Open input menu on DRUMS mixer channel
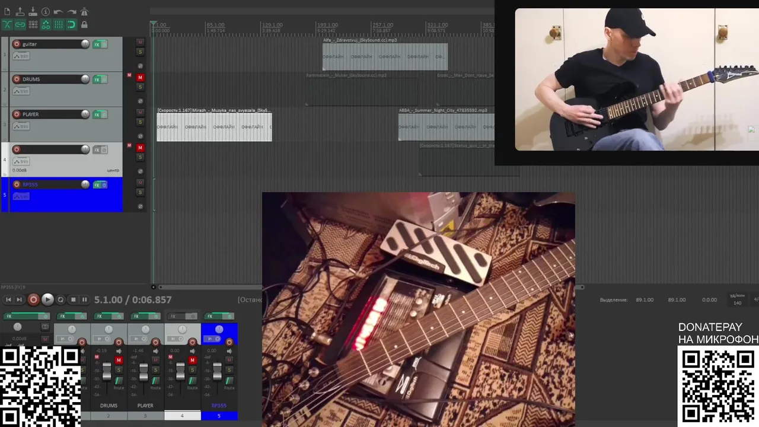 [101, 339]
